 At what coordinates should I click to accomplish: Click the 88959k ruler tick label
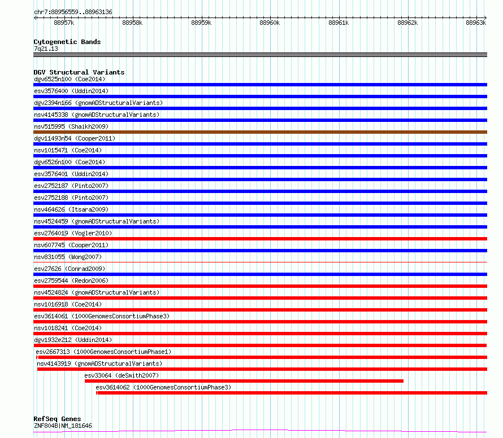201,23
